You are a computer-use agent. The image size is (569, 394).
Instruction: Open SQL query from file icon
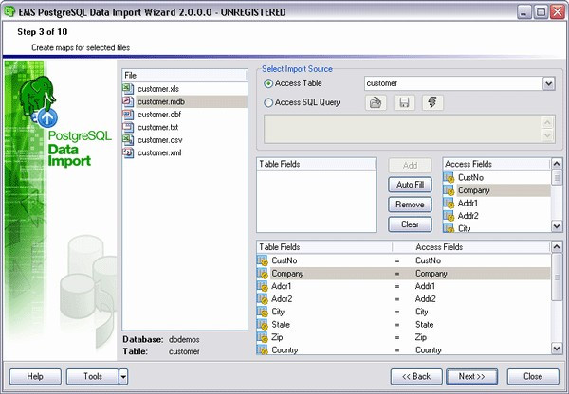click(376, 102)
